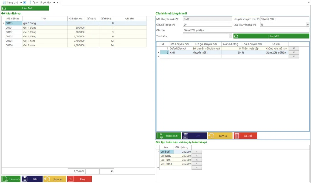Edit the promotion Ghi chú note field
Viewport: 311px width, 183px height.
[x=246, y=30]
